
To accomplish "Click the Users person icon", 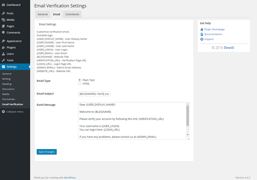I will (x=3, y=54).
